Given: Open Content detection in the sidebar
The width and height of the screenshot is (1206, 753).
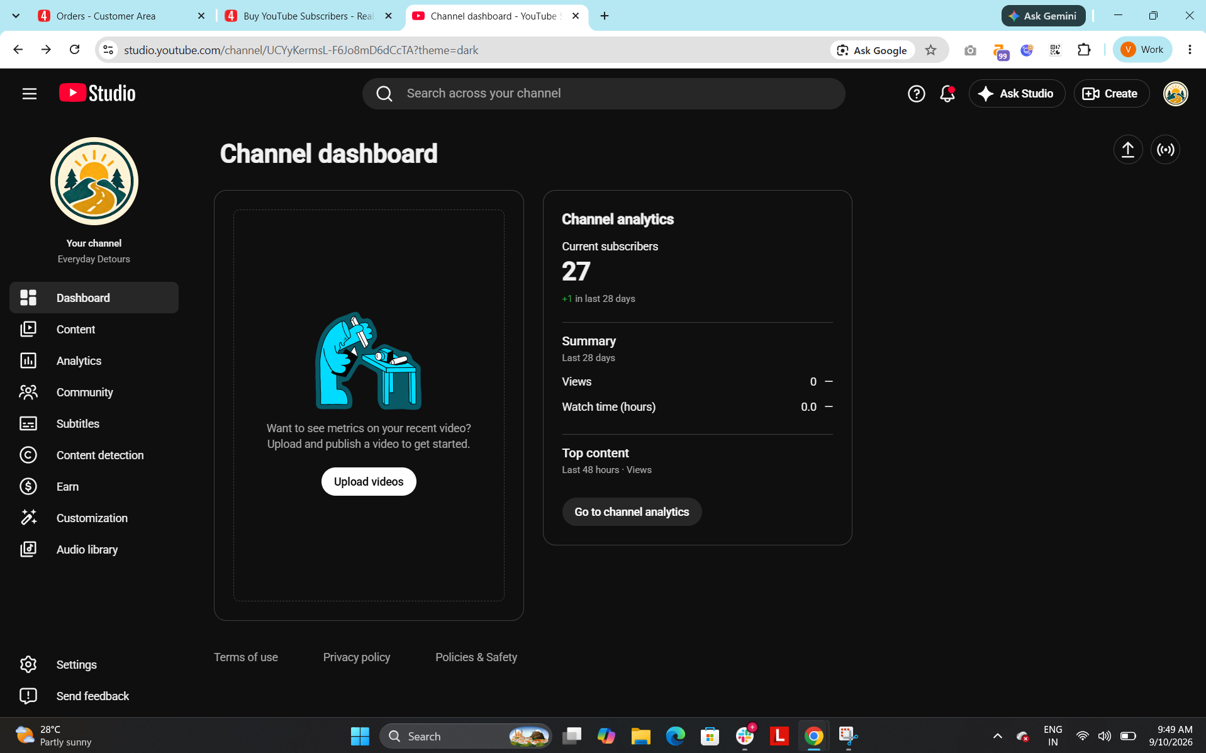Looking at the screenshot, I should pyautogui.click(x=94, y=455).
